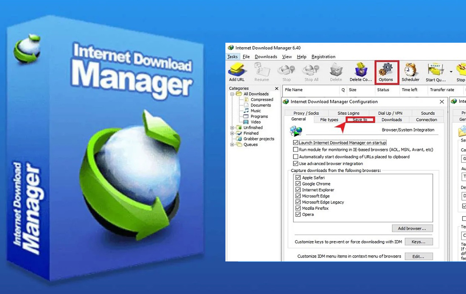Image resolution: width=466 pixels, height=294 pixels.
Task: Select the Unfinished folder icon
Action: point(239,127)
